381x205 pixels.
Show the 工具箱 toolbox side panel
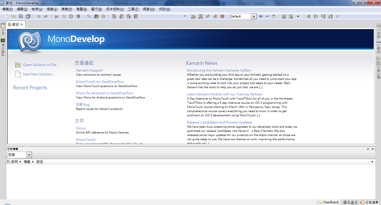click(378, 31)
